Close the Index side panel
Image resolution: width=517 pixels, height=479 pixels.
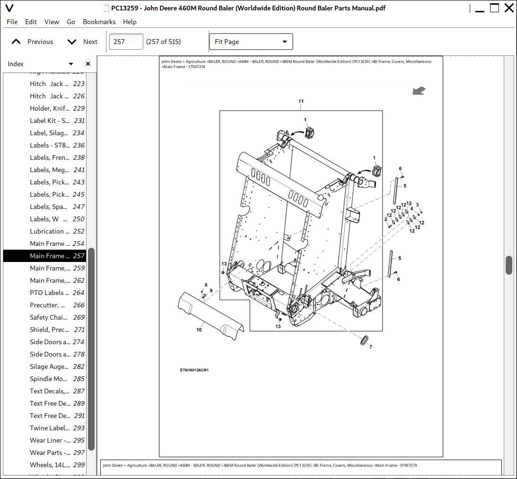(x=88, y=64)
